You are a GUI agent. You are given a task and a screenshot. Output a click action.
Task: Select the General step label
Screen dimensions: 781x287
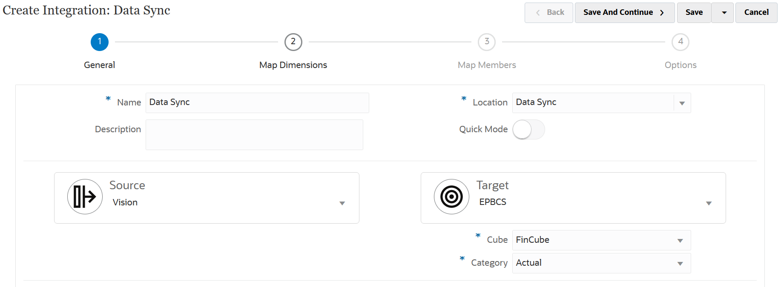click(x=100, y=65)
